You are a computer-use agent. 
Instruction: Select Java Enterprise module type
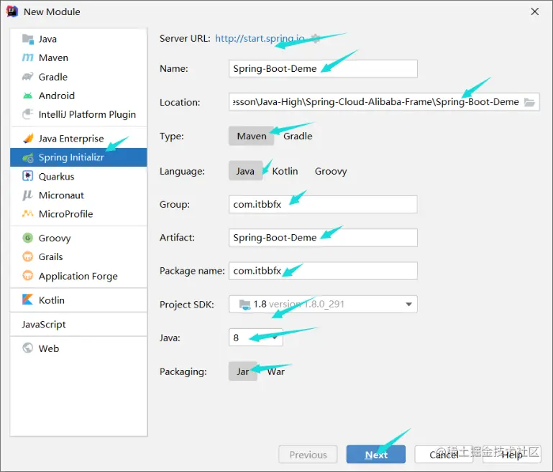point(78,139)
